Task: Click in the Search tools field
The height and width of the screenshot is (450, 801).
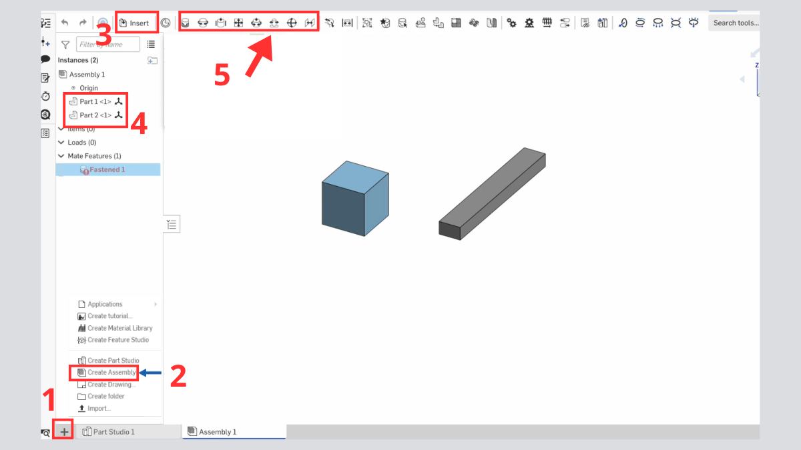Action: click(735, 23)
